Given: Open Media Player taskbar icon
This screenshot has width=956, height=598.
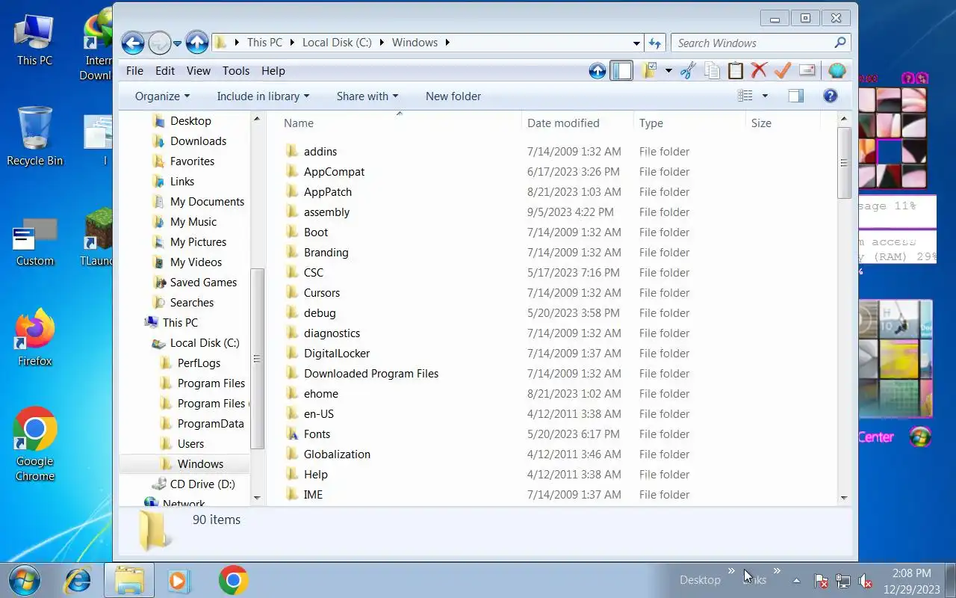Looking at the screenshot, I should tap(179, 580).
